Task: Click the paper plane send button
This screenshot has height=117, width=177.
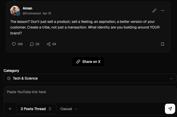Action: tap(170, 109)
